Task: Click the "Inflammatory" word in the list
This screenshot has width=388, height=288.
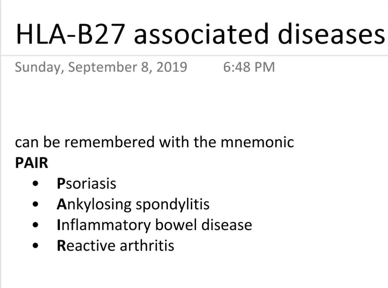Action: [x=103, y=225]
